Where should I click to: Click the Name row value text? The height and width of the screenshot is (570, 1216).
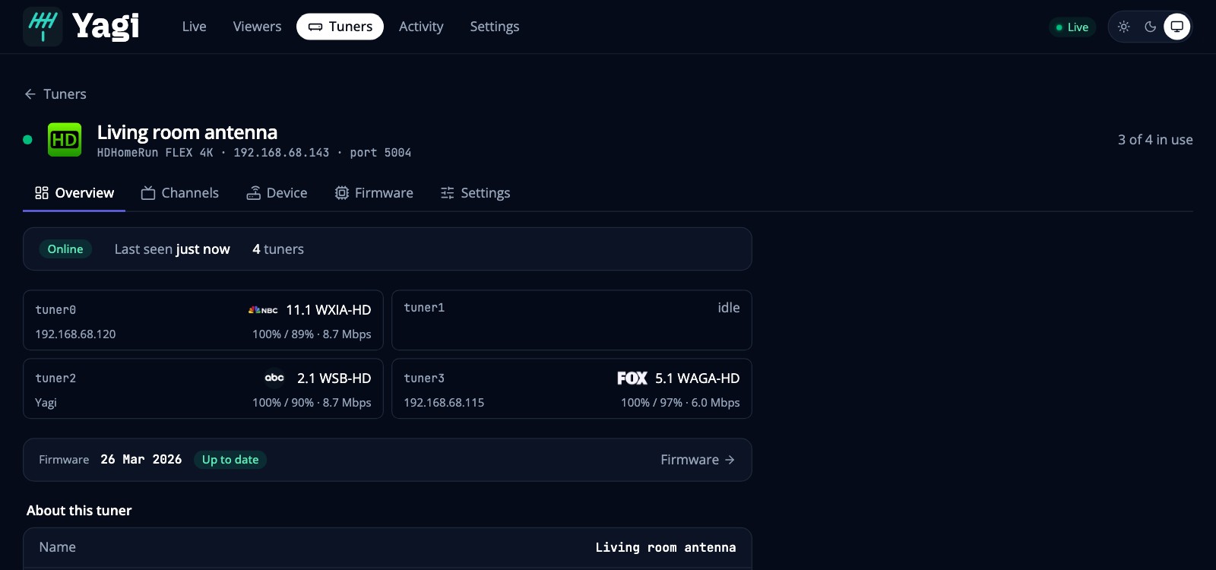point(666,547)
